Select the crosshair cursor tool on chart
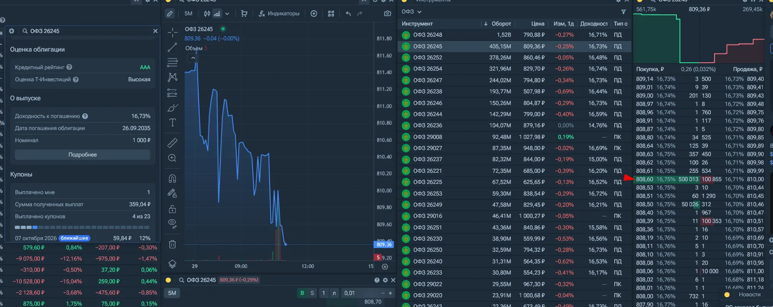Viewport: 773px width, 307px height. pyautogui.click(x=173, y=33)
